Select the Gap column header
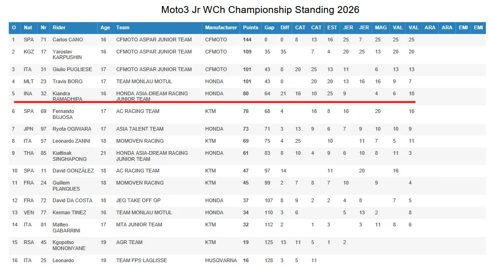489x271 pixels. click(269, 28)
